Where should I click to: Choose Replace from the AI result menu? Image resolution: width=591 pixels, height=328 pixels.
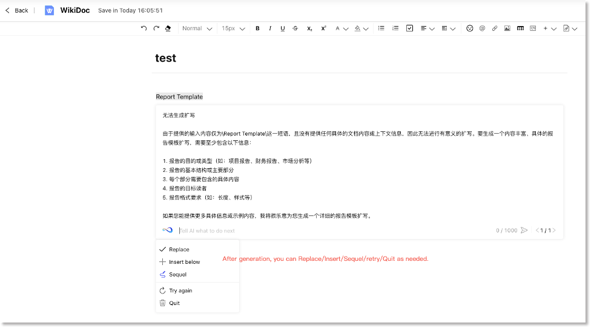pos(179,249)
